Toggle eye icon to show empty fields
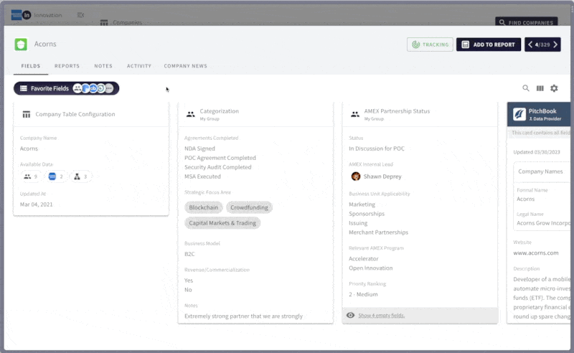The width and height of the screenshot is (574, 353). coord(350,315)
